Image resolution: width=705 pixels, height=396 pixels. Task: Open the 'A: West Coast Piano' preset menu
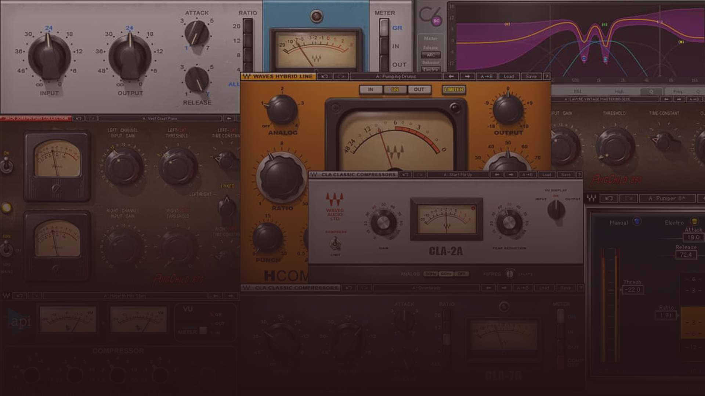(x=160, y=118)
